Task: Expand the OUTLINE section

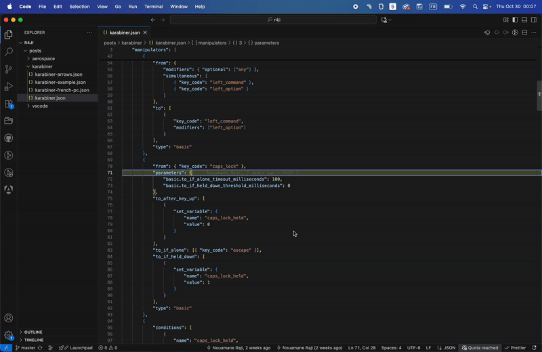Action: click(x=33, y=332)
